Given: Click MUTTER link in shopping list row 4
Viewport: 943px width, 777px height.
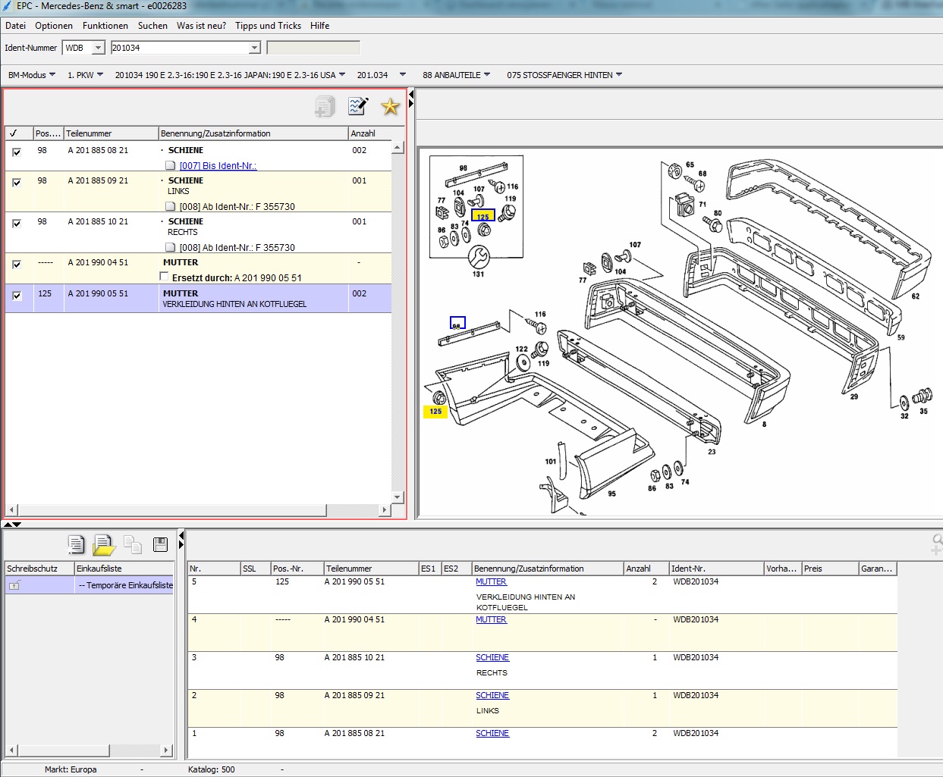Looking at the screenshot, I should click(491, 620).
